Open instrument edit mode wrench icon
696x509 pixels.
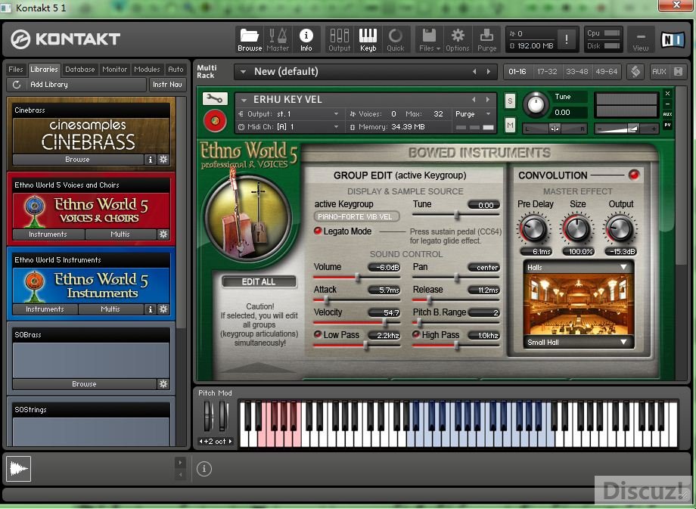point(215,98)
